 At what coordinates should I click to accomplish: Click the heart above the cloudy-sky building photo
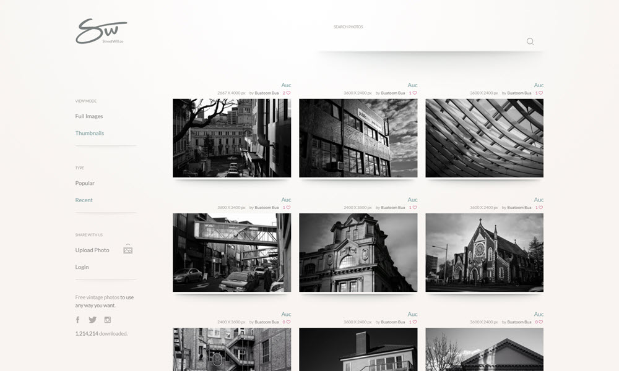click(415, 93)
